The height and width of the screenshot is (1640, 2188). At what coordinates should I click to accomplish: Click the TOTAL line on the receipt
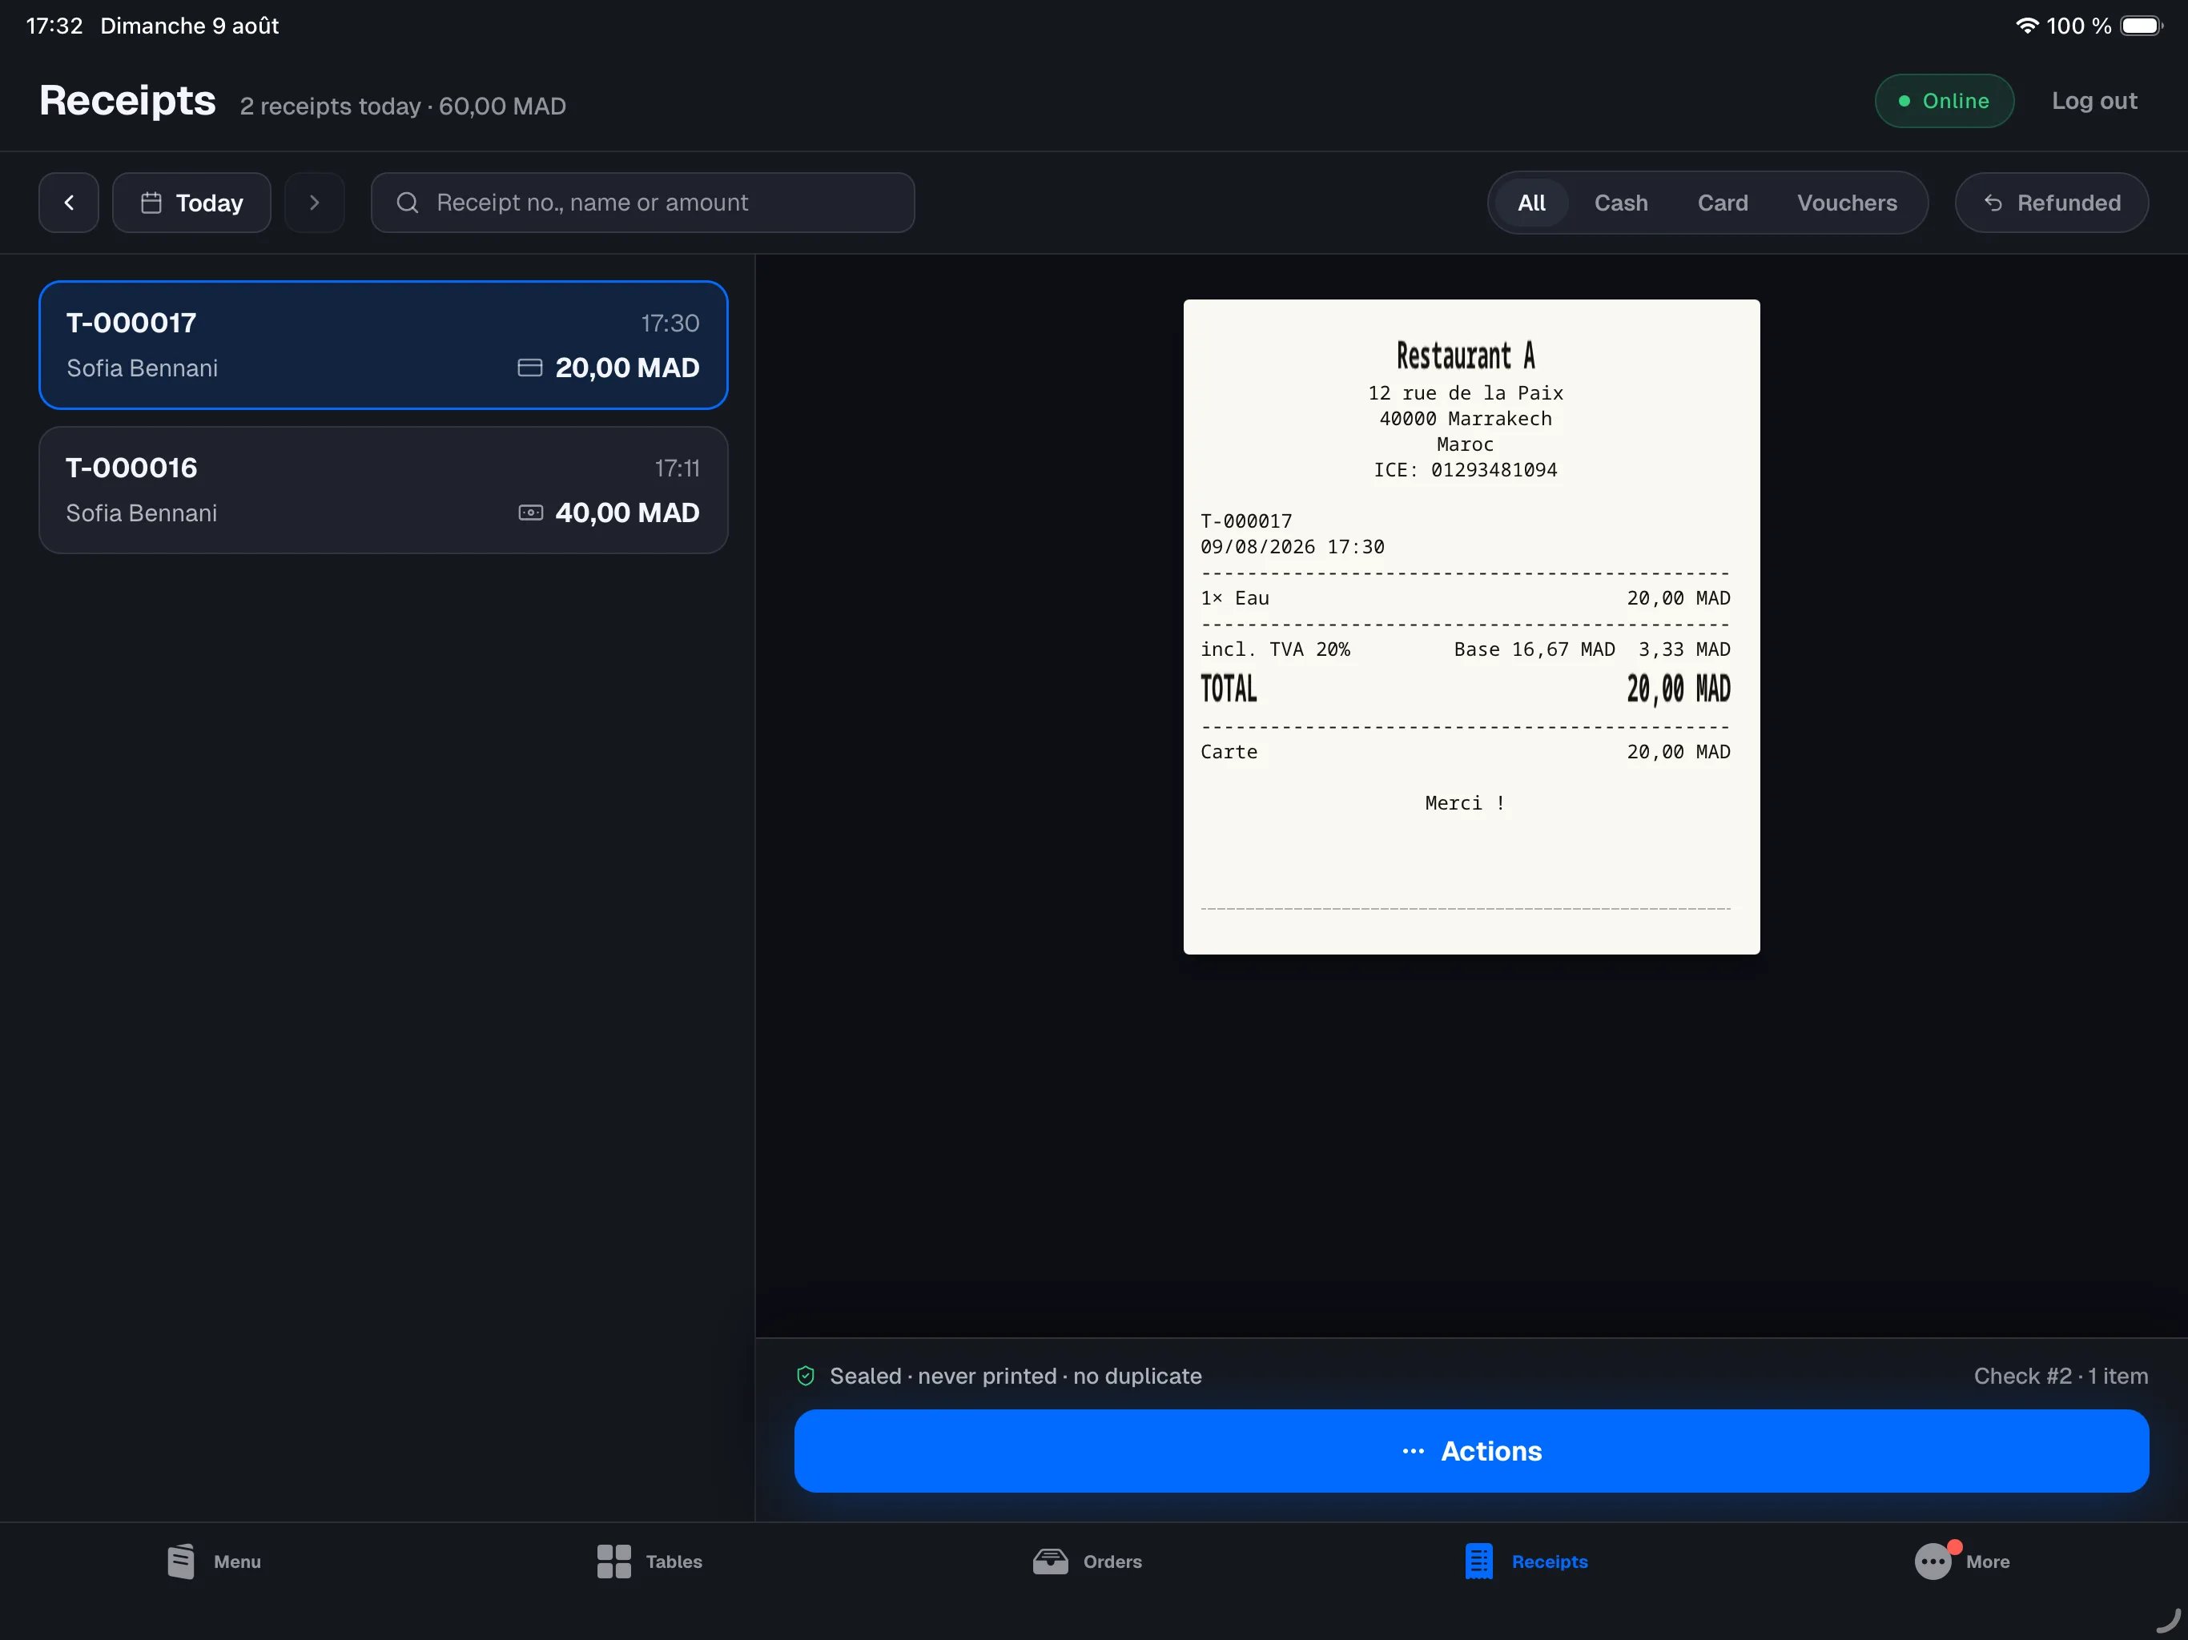1465,689
